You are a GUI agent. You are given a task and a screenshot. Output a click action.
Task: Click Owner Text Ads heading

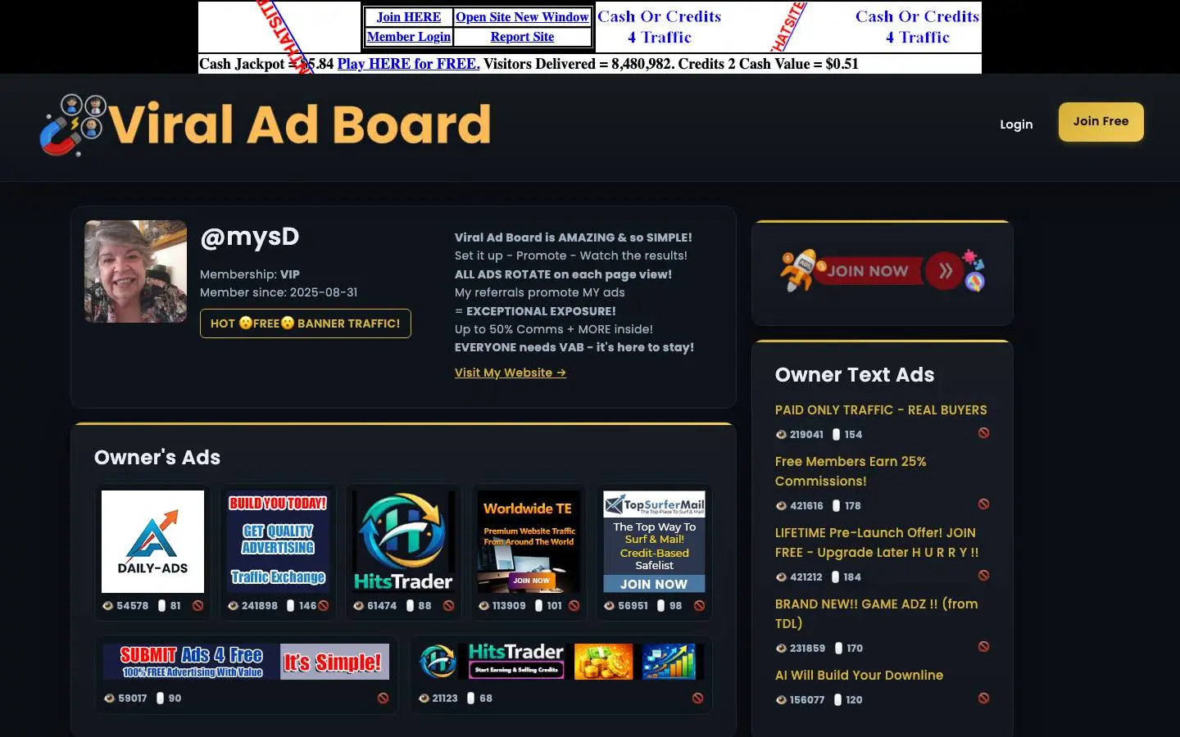[855, 374]
